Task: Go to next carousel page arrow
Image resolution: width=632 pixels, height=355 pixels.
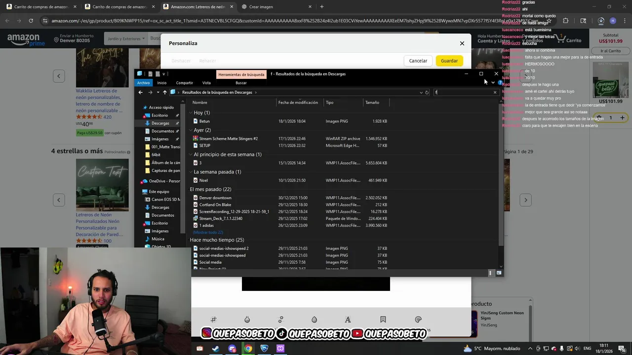Action: [526, 200]
